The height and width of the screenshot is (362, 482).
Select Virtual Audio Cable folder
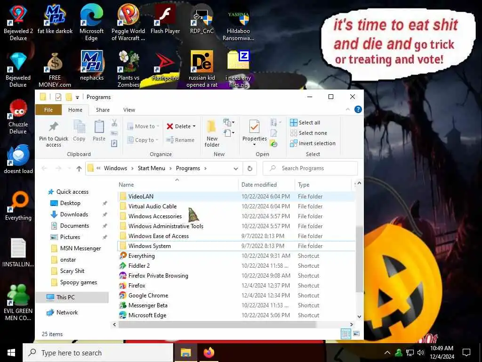(235, 206)
